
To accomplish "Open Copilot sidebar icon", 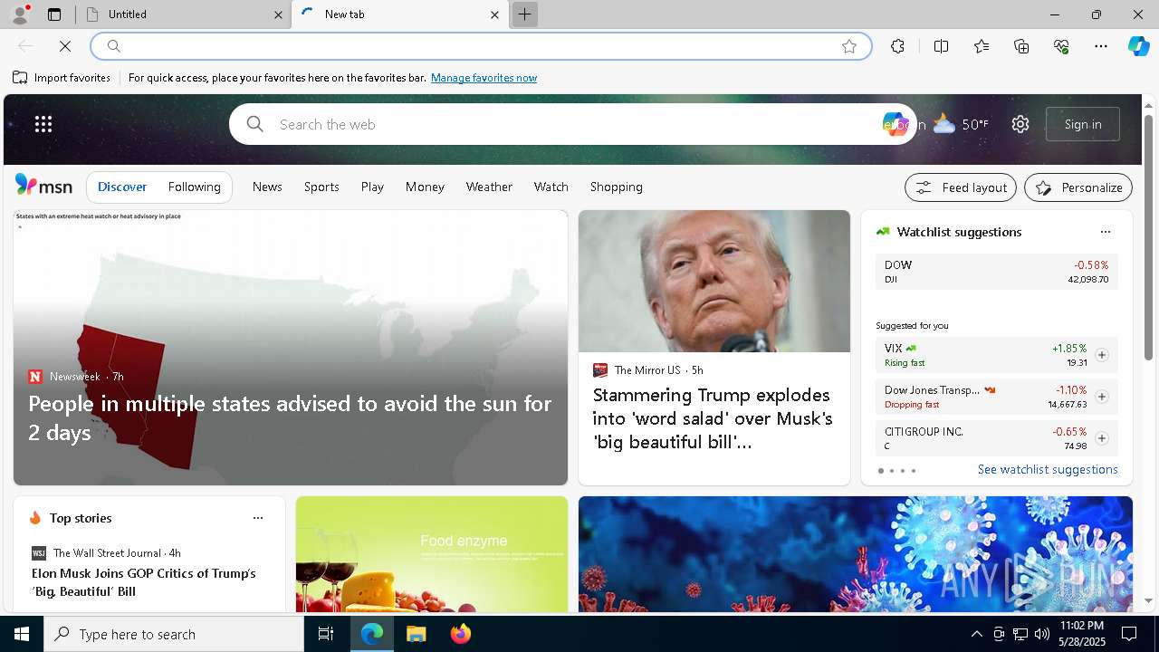I will pyautogui.click(x=1138, y=46).
